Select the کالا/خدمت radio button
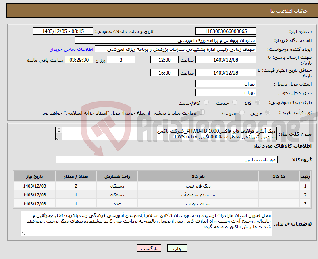The width and height of the screenshot is (318, 259). pyautogui.click(x=206, y=102)
